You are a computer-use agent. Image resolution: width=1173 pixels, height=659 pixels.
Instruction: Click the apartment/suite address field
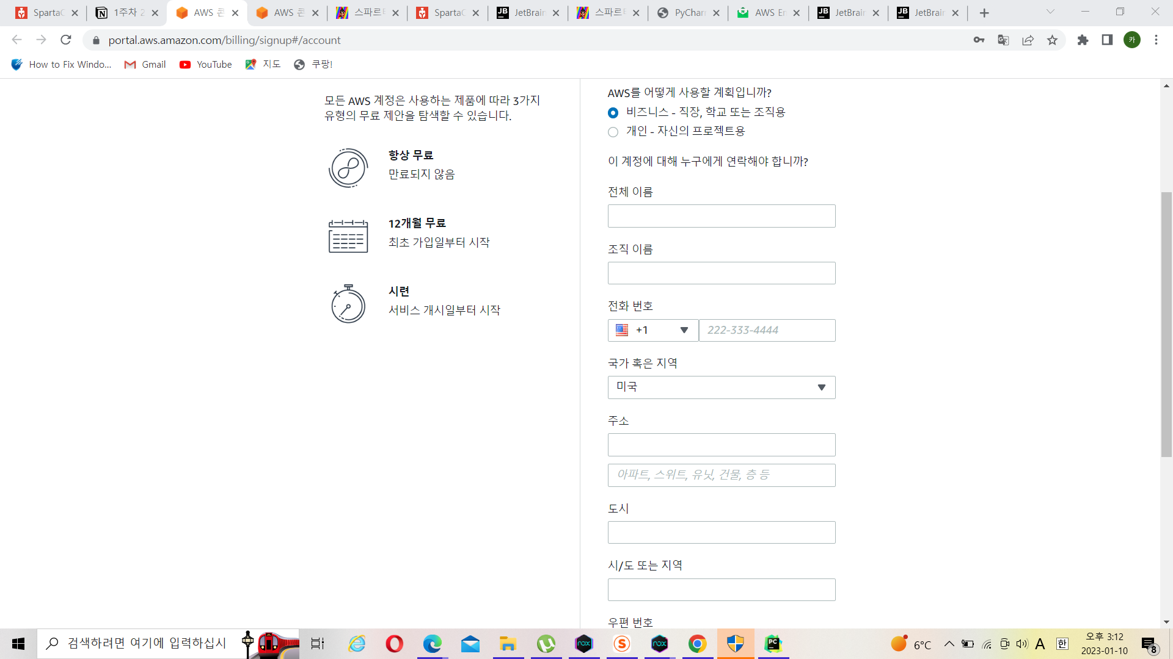(x=722, y=475)
